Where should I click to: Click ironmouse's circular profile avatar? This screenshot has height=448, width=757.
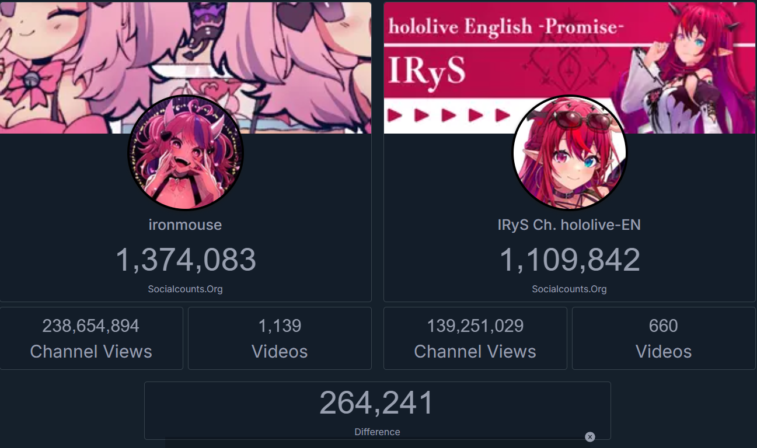pos(186,153)
